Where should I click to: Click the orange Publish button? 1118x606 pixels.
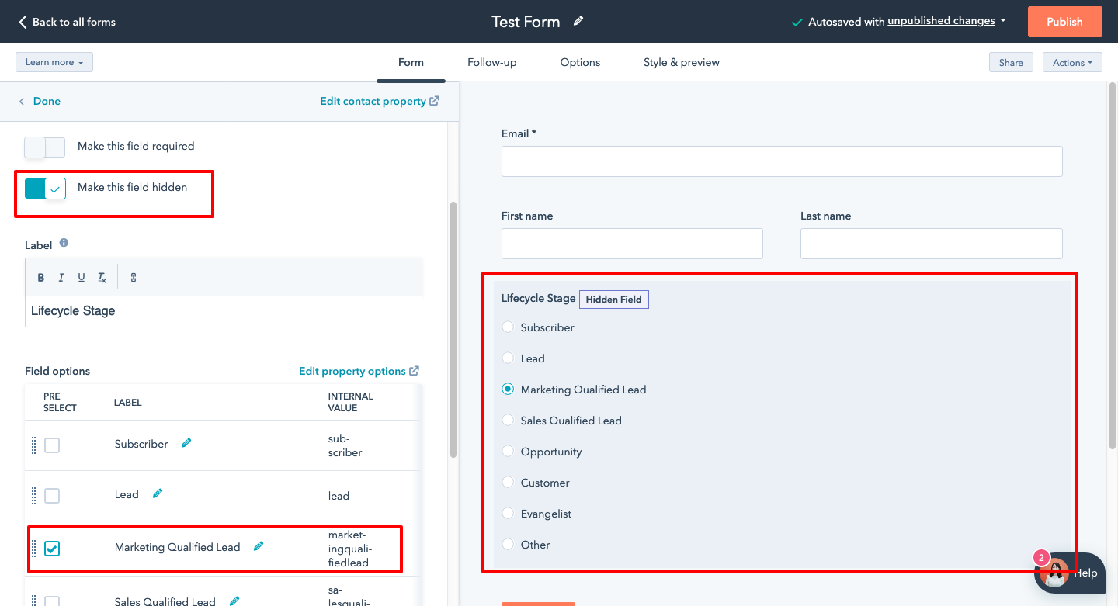click(1064, 22)
